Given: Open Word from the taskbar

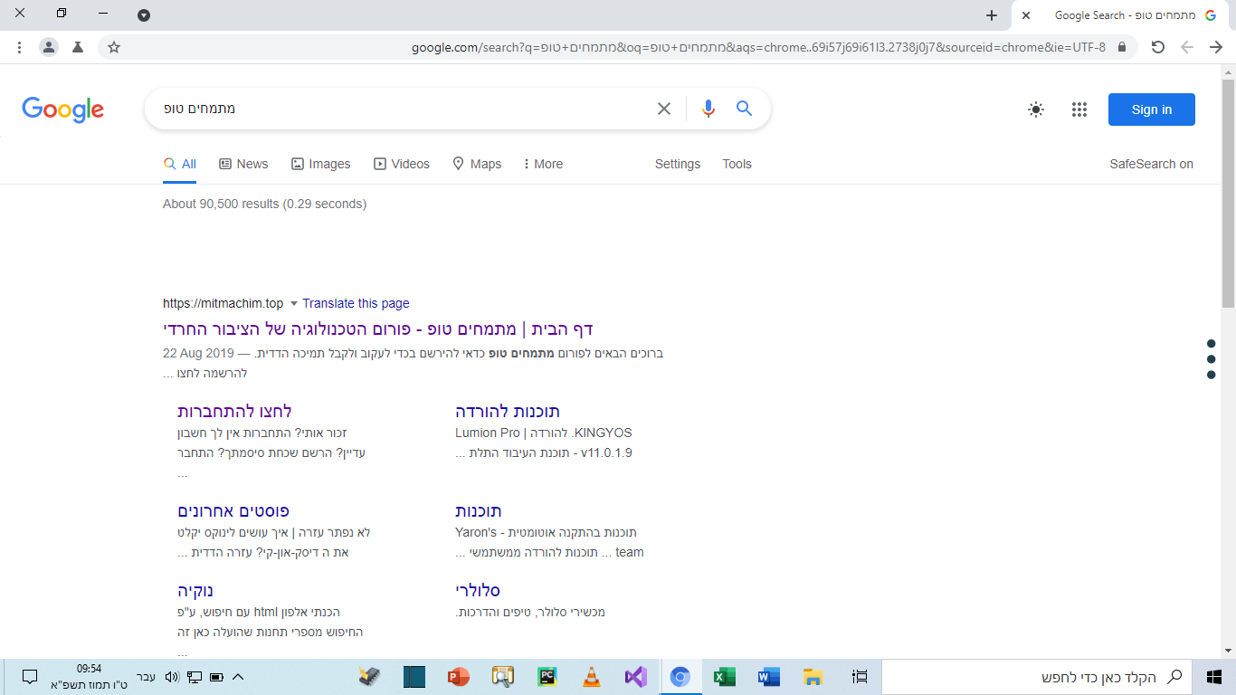Looking at the screenshot, I should click(768, 677).
